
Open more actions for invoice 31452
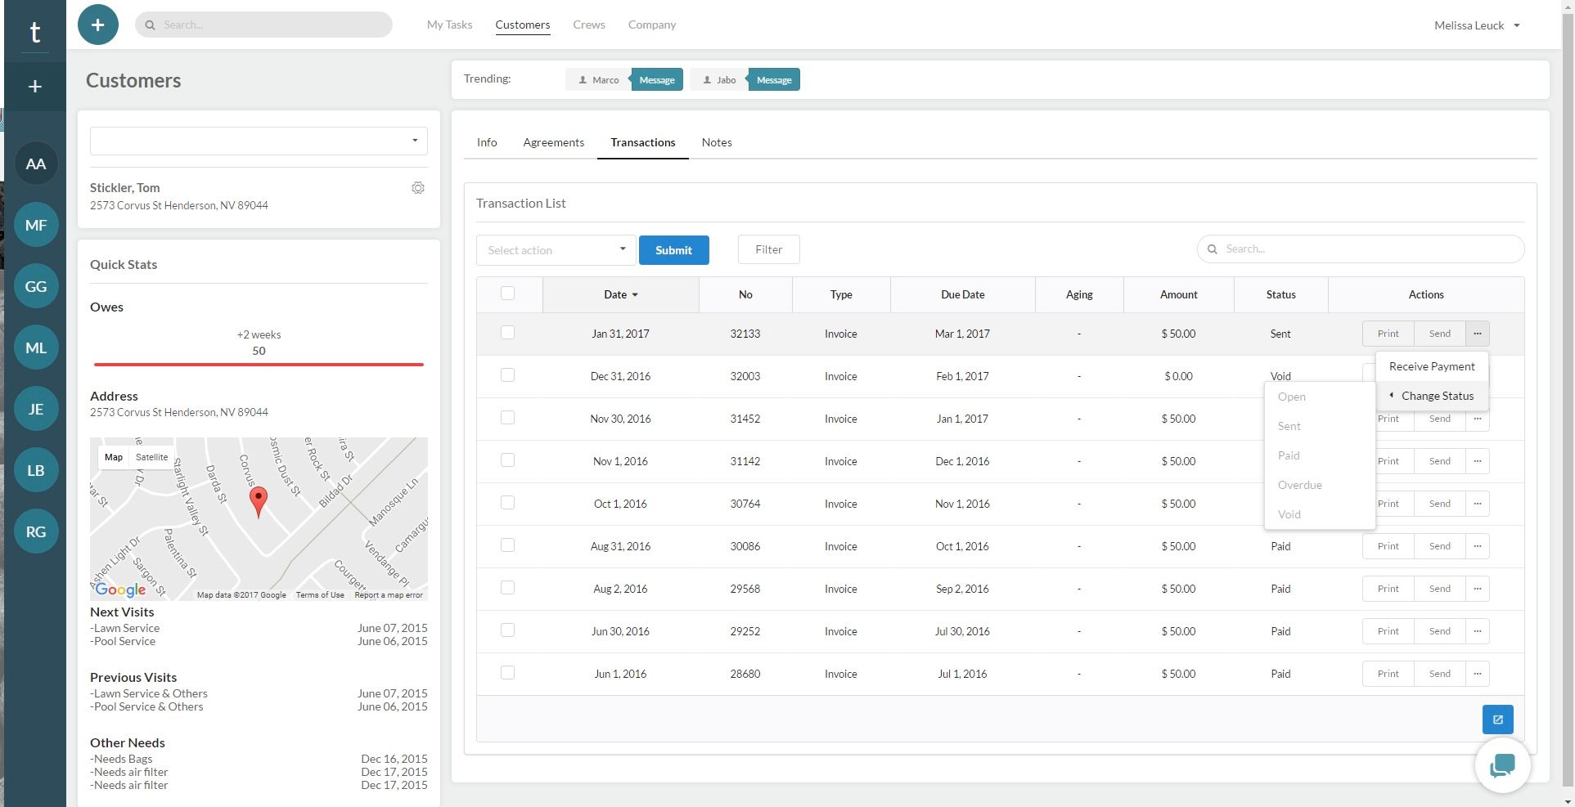click(1478, 419)
